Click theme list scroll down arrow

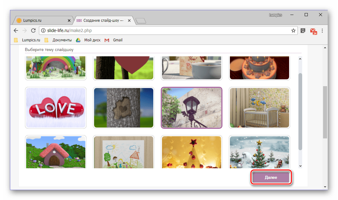[300, 166]
